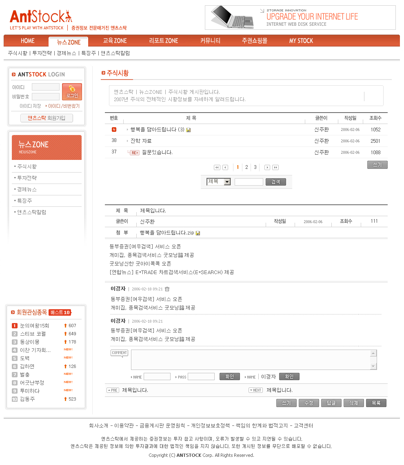
Task: Go to the next page arrow
Action: tap(267, 167)
